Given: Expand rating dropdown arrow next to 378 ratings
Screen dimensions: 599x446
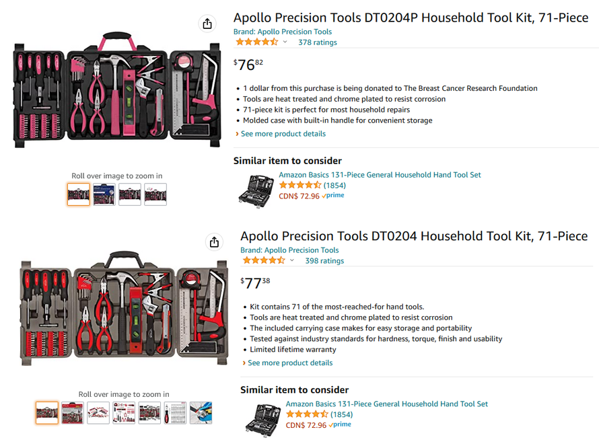Looking at the screenshot, I should [285, 42].
